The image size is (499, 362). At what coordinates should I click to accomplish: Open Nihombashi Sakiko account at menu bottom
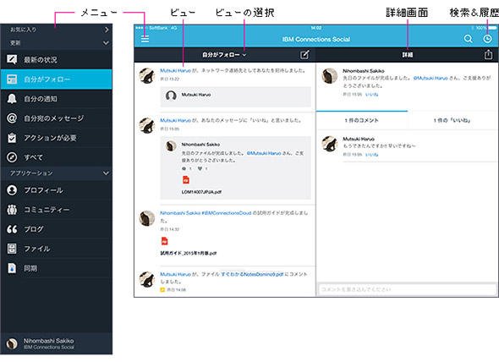[x=57, y=343]
